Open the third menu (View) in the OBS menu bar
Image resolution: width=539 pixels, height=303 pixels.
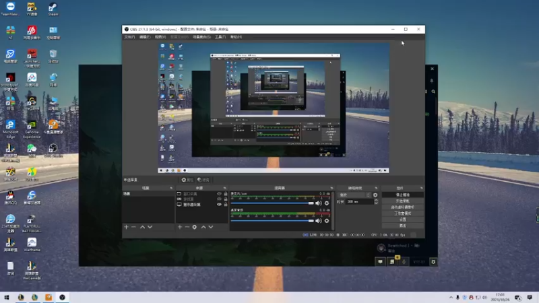pos(160,37)
